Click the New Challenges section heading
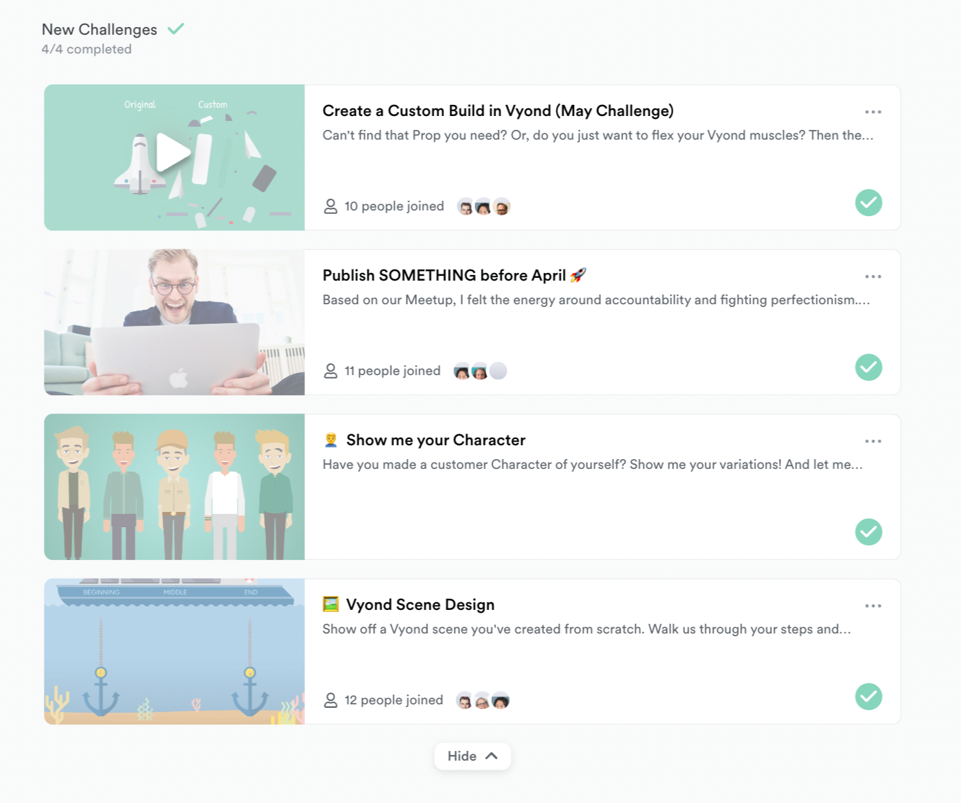Viewport: 961px width, 803px height. coord(99,29)
